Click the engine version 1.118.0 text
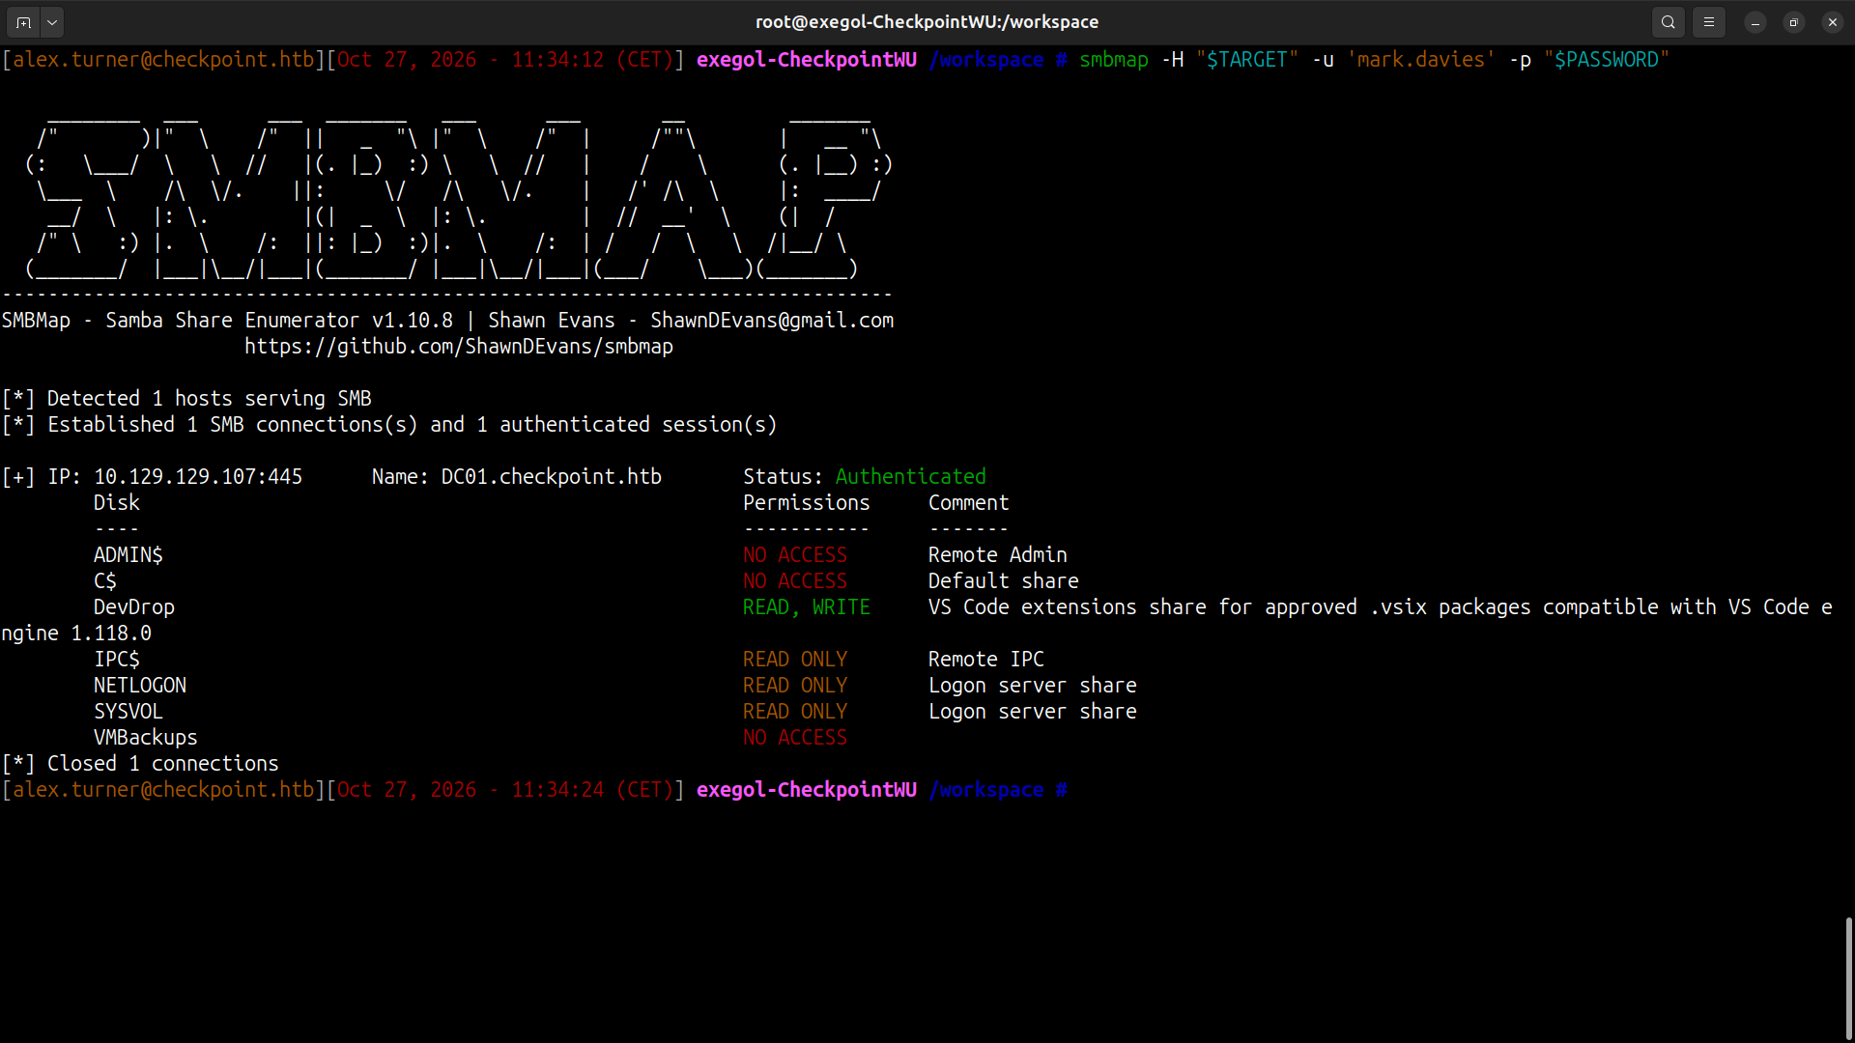Screen dimensions: 1855x1043 click(111, 634)
